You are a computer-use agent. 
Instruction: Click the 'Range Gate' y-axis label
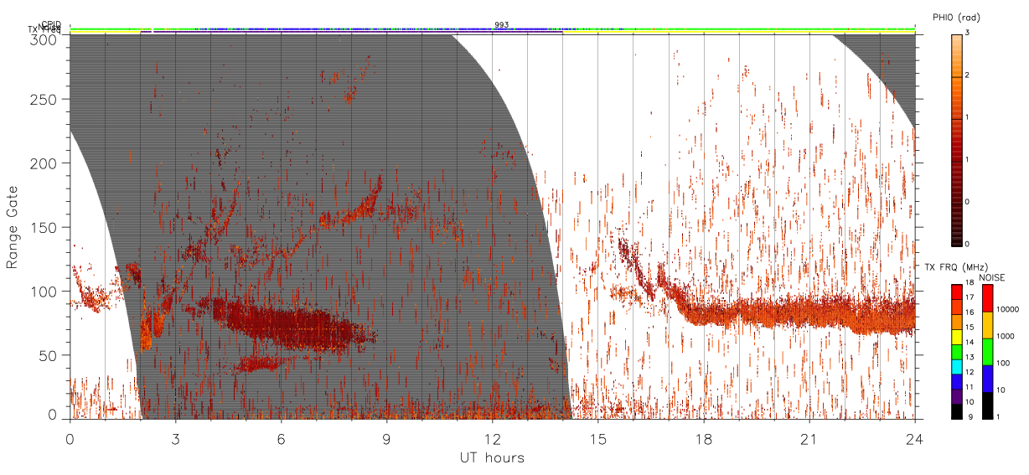[x=13, y=228]
